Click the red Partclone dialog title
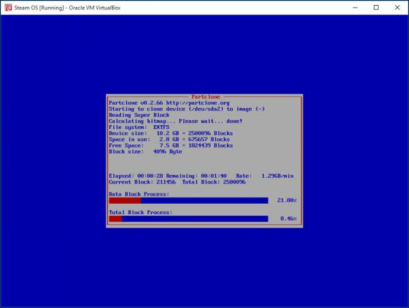The image size is (409, 308). (204, 97)
